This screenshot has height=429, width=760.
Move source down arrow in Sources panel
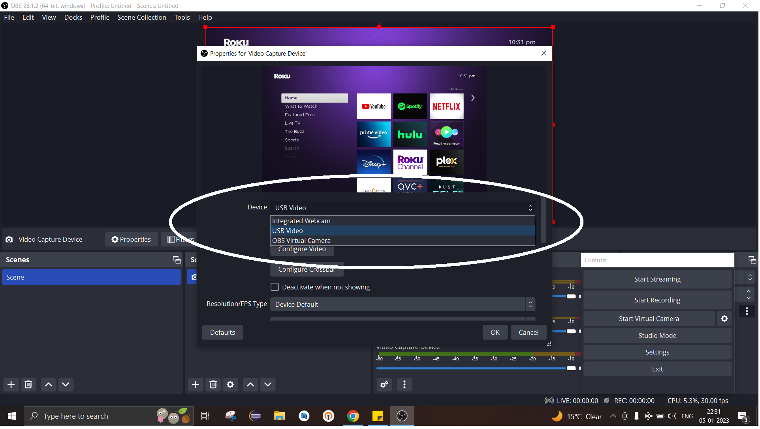(x=268, y=385)
